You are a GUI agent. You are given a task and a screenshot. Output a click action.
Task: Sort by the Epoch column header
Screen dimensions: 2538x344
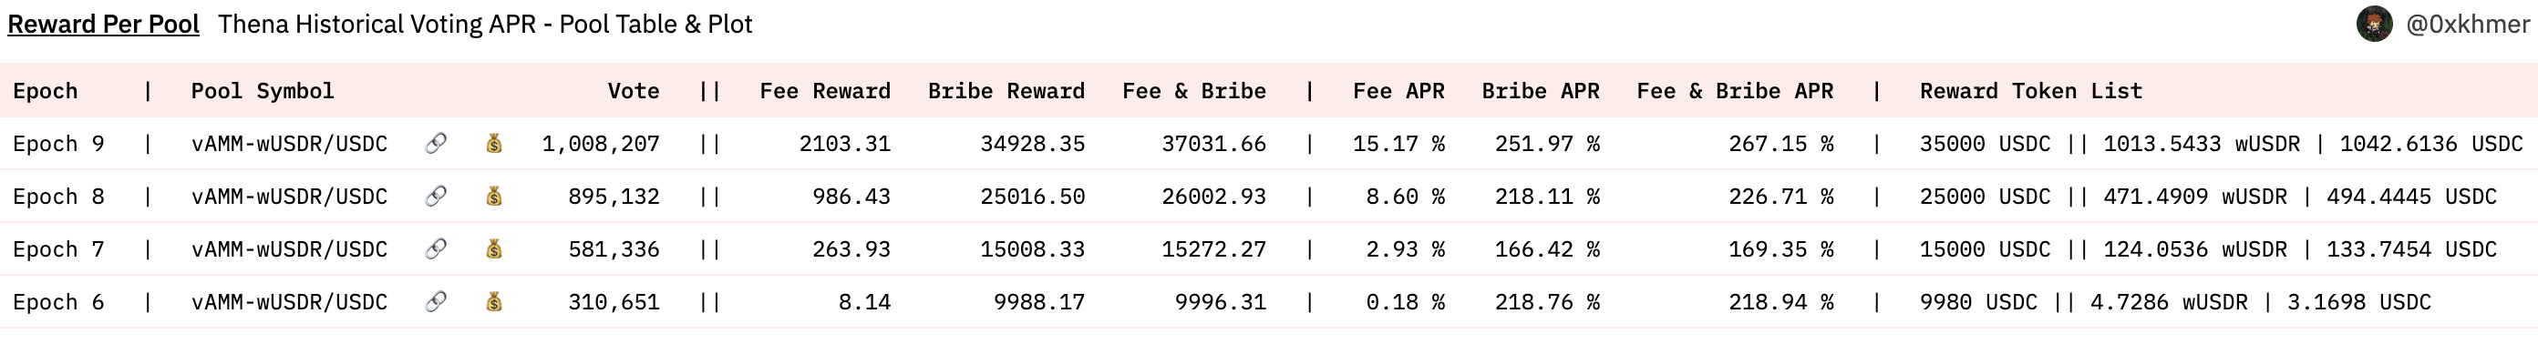[46, 90]
